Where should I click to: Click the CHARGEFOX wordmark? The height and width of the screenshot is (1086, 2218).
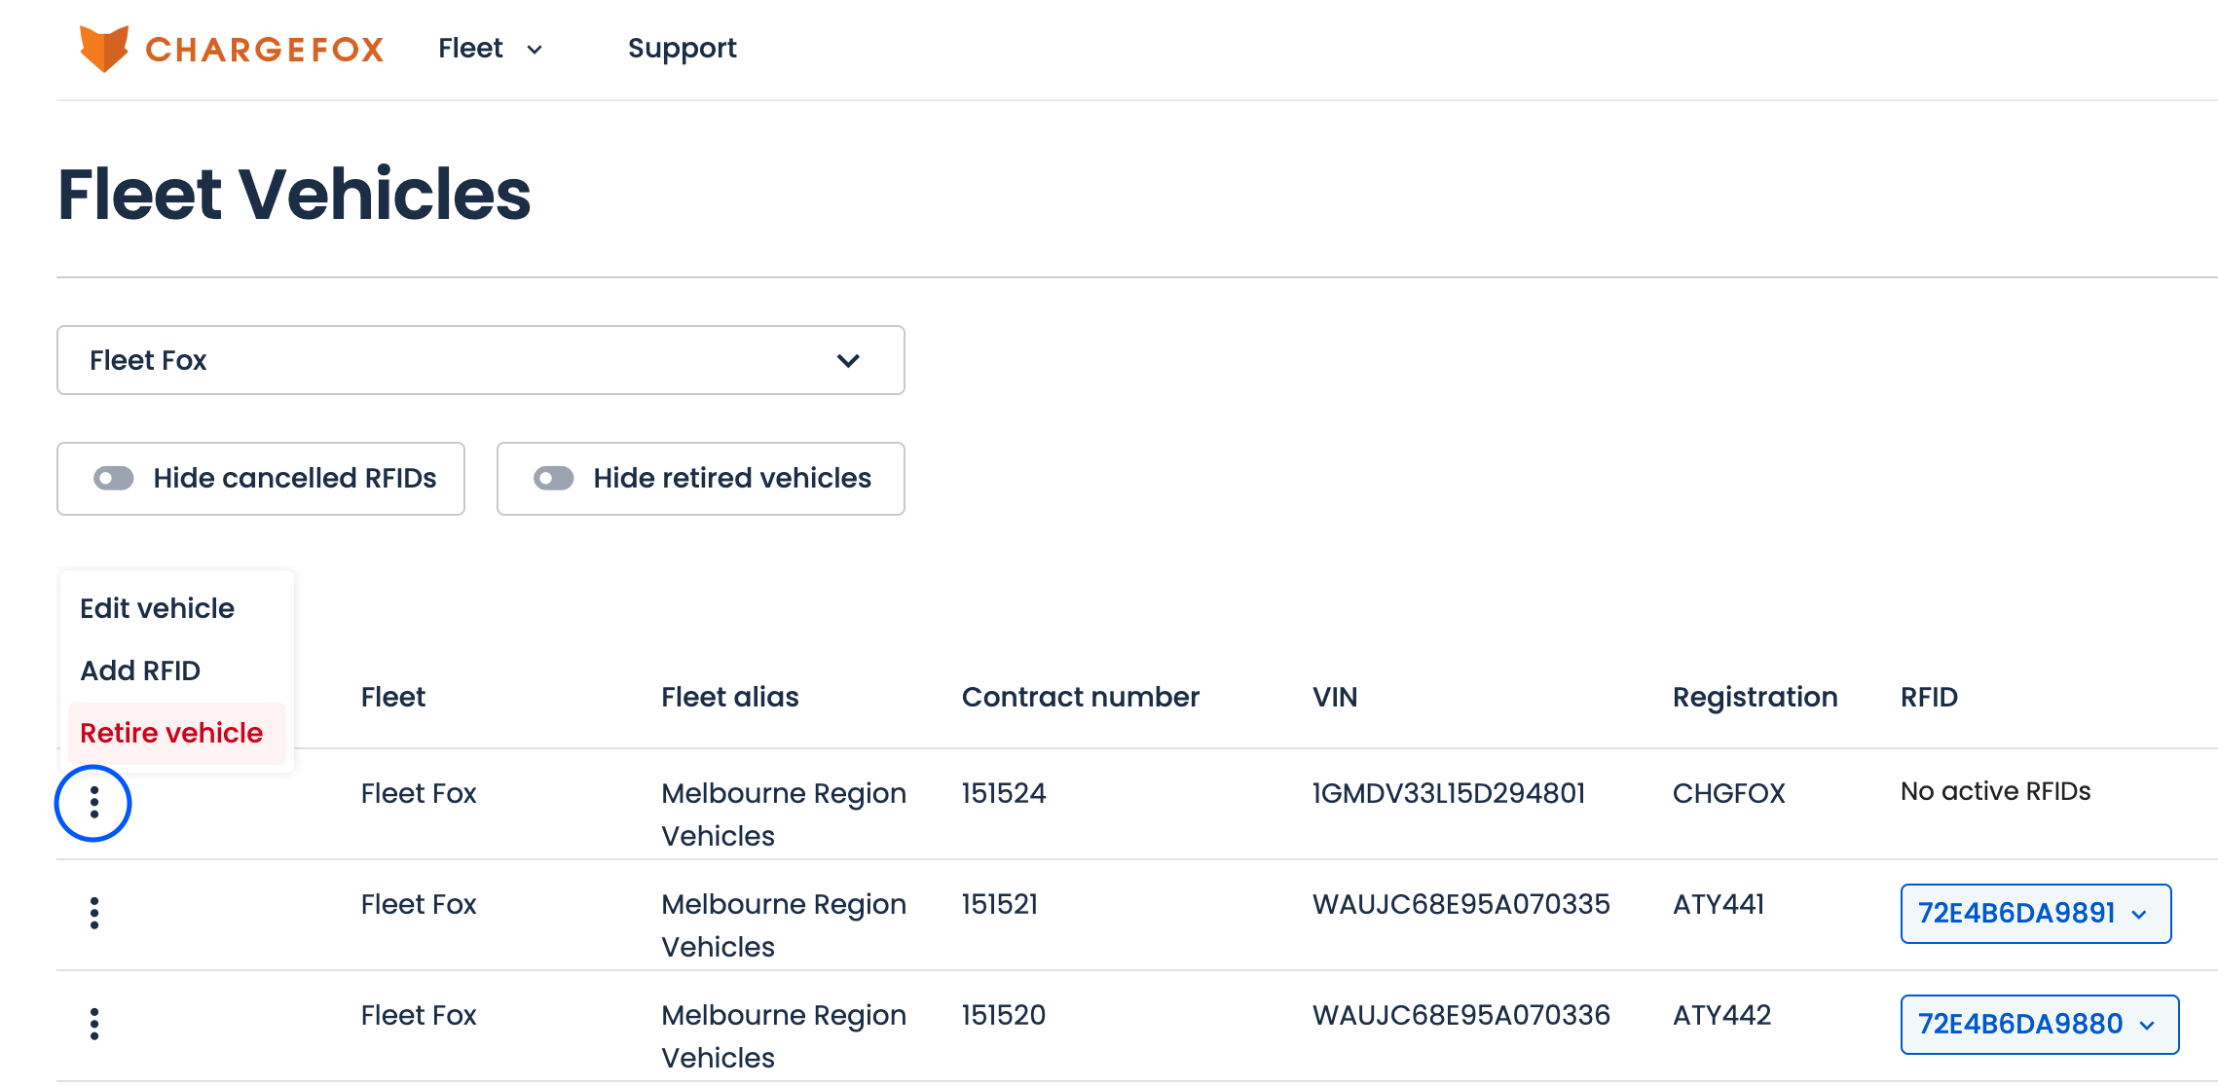[265, 50]
